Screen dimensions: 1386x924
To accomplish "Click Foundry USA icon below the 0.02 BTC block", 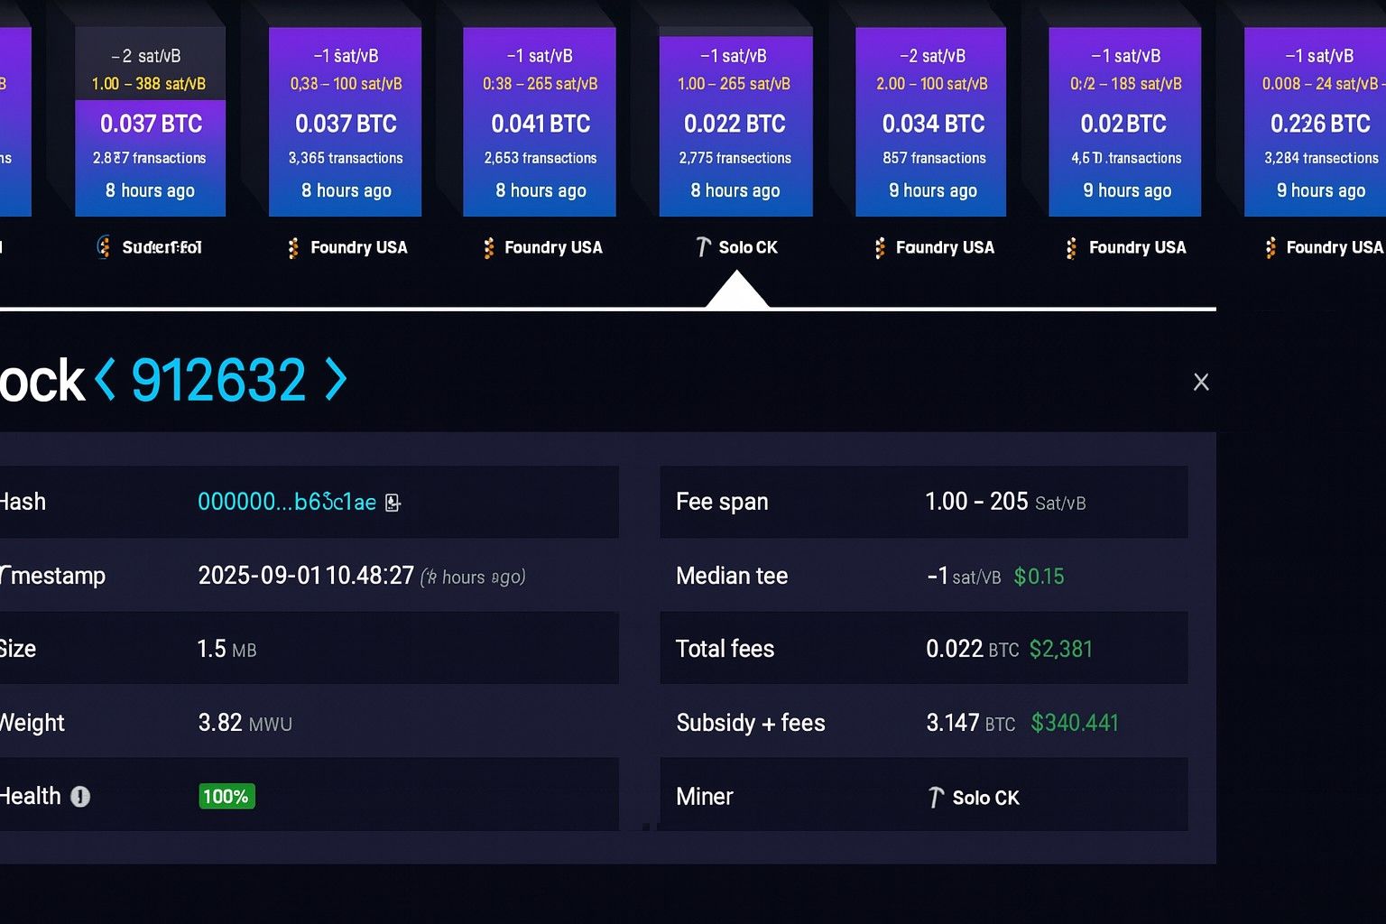I will tap(1071, 248).
